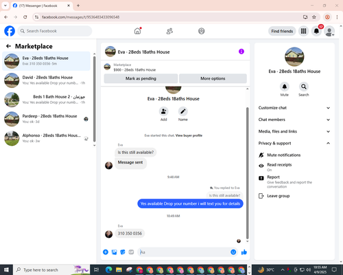343x275 pixels.
Task: Collapse Privacy & support section
Action: point(294,143)
